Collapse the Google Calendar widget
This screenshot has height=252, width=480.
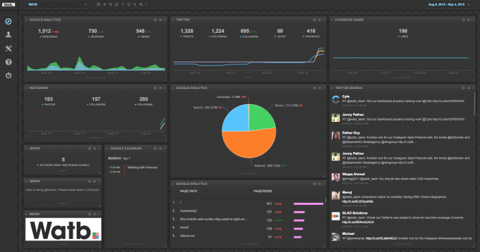(x=107, y=149)
